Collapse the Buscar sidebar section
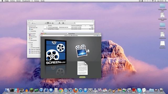The width and height of the screenshot is (168, 94). point(28,43)
